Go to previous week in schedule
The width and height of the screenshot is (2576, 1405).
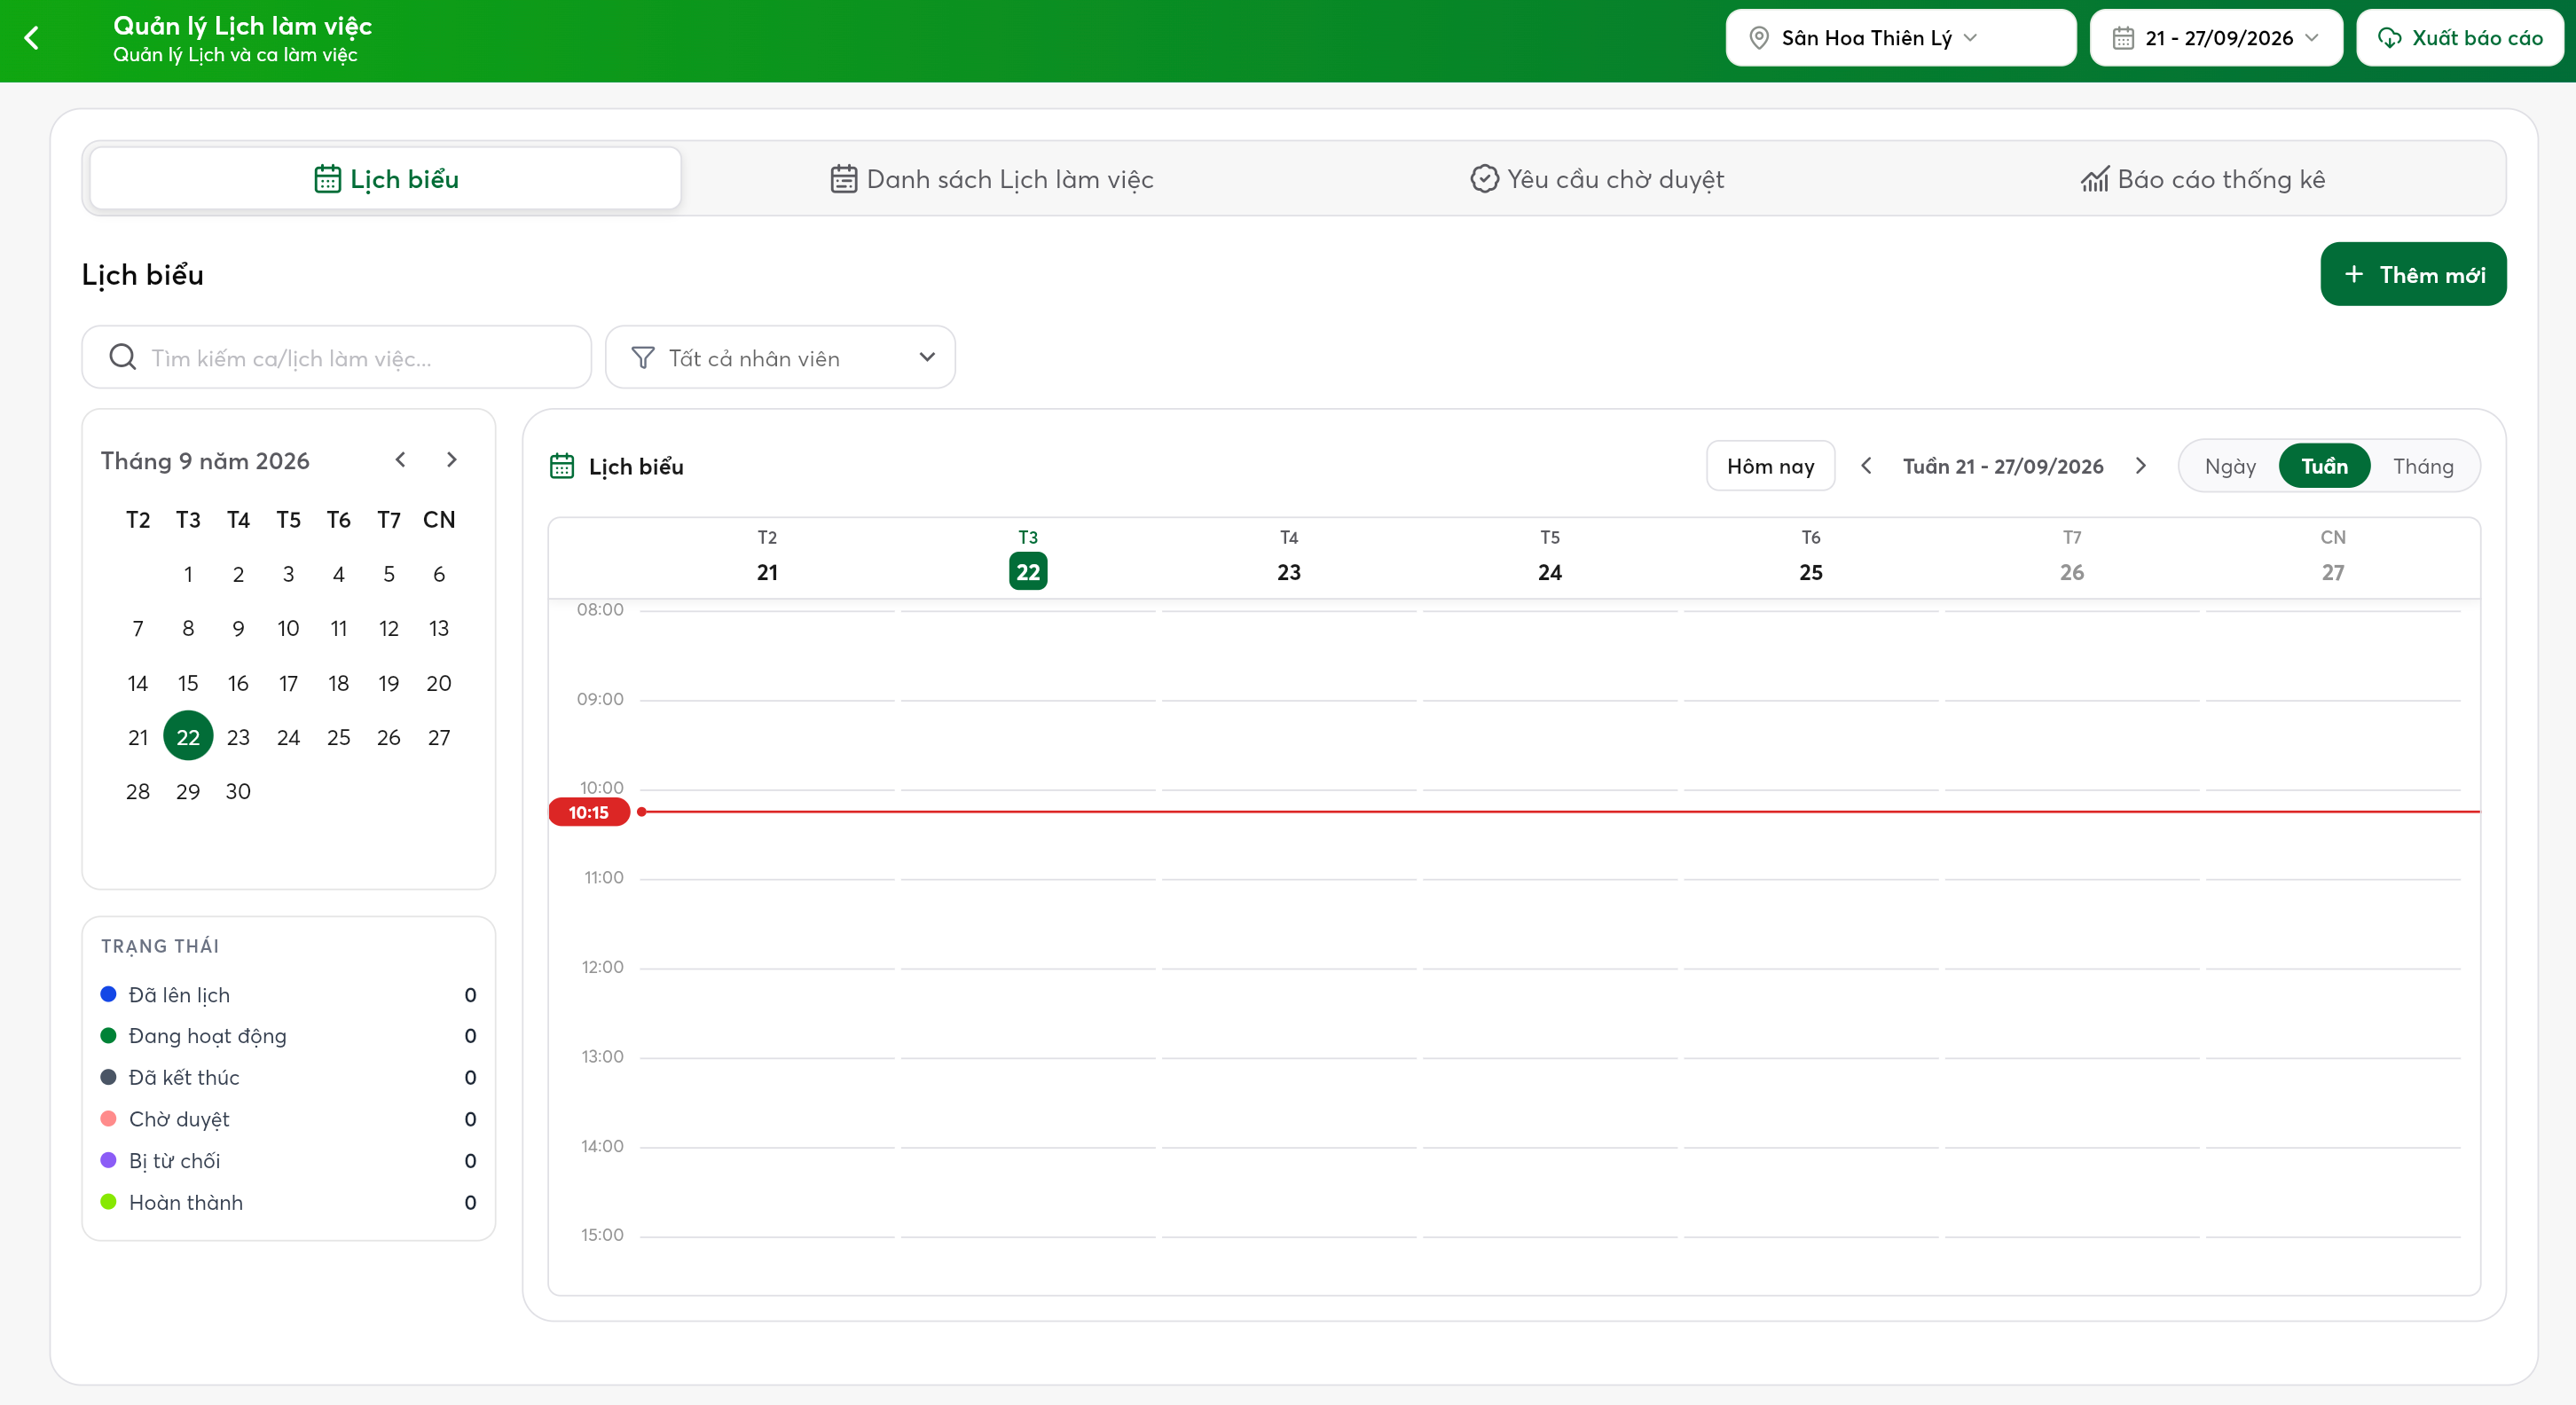tap(1866, 465)
